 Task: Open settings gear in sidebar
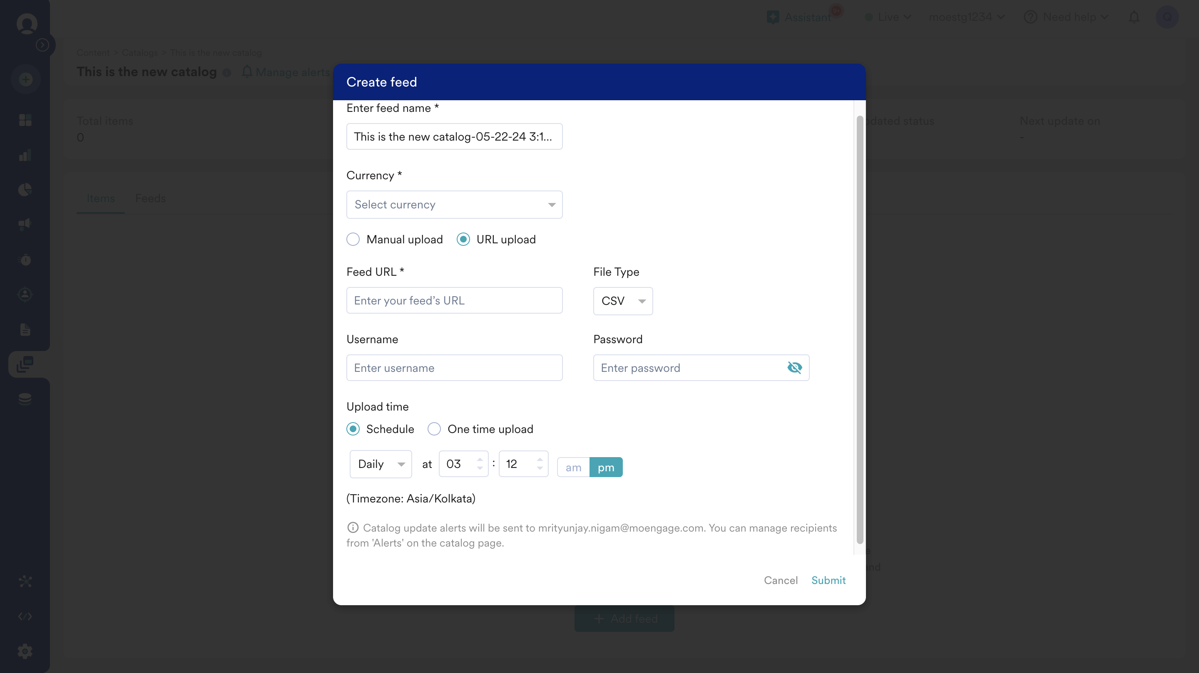point(25,651)
